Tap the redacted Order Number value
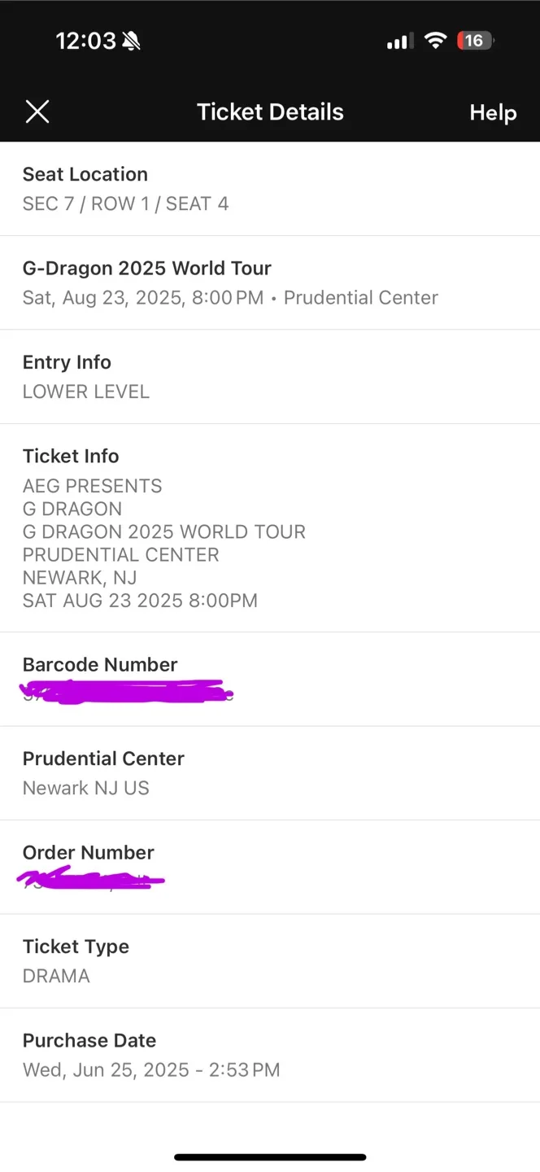The width and height of the screenshot is (540, 1172). click(x=91, y=879)
